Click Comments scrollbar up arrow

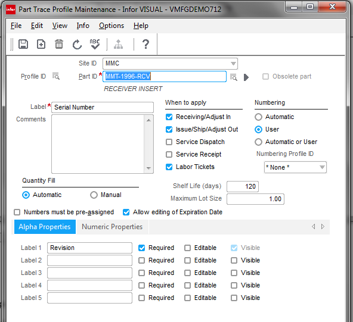[148, 120]
